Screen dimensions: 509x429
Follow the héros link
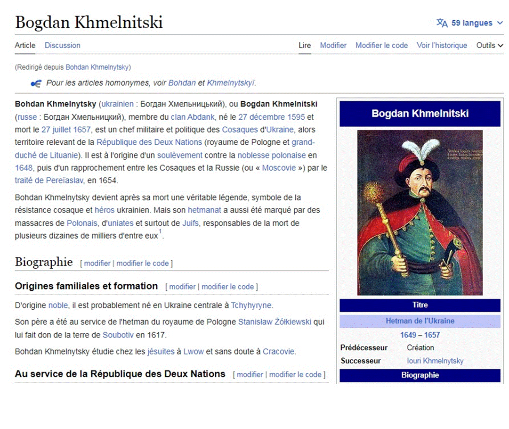[x=105, y=210]
